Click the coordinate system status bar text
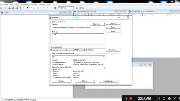This screenshot has width=180, height=101. (18, 100)
